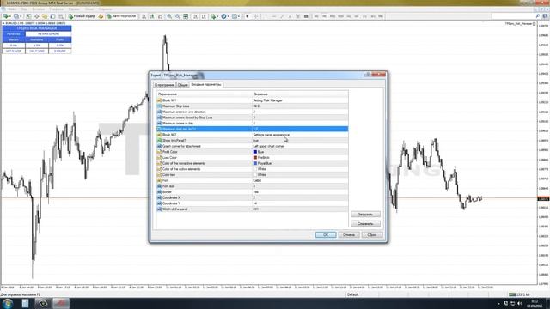Screen dimensions: 550x309
Task: Select the M1 timeframe button
Action: click(316, 16)
